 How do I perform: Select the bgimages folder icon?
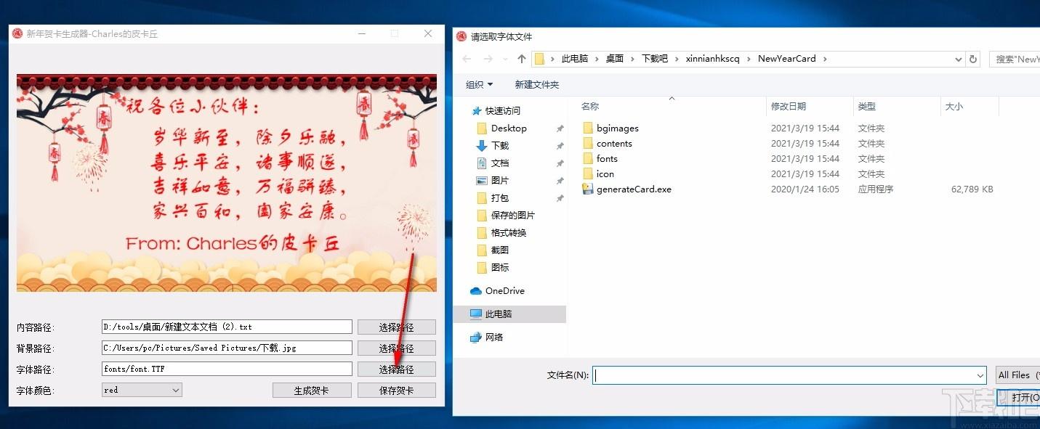click(588, 128)
